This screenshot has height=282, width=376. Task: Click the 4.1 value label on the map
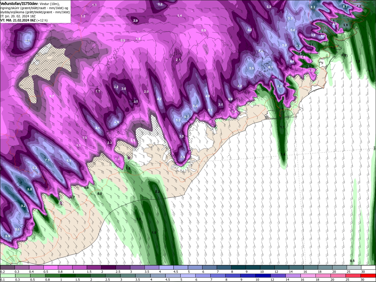(98, 128)
